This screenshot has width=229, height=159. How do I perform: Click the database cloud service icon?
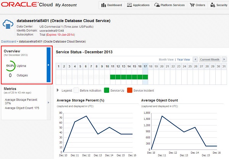click(8, 24)
